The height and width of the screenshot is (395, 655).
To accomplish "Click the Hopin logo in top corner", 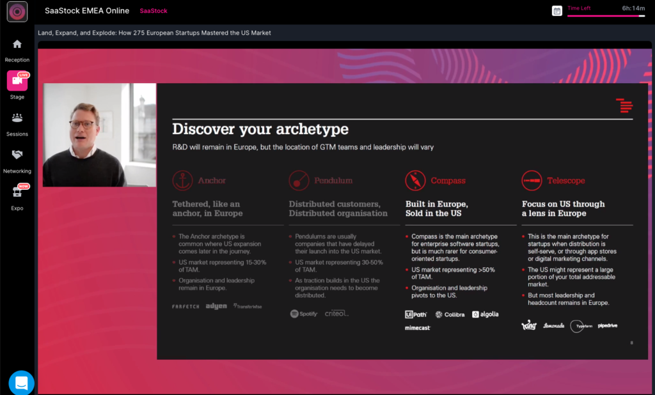I will (17, 12).
